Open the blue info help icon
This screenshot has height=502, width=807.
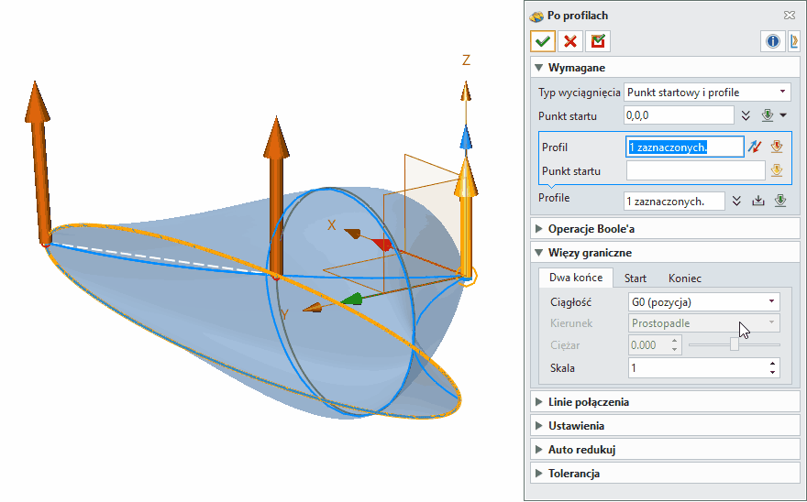(772, 41)
